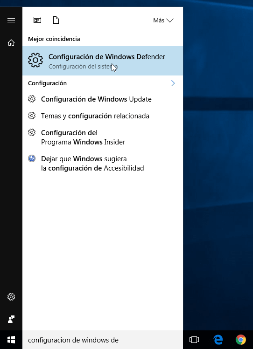Click the large gear icon beside Windows Defender

click(x=35, y=60)
